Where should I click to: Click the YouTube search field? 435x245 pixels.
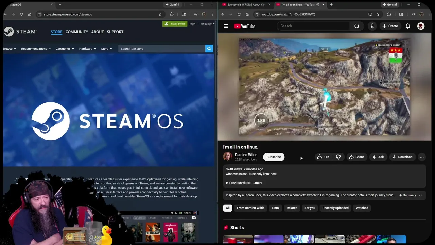[313, 26]
